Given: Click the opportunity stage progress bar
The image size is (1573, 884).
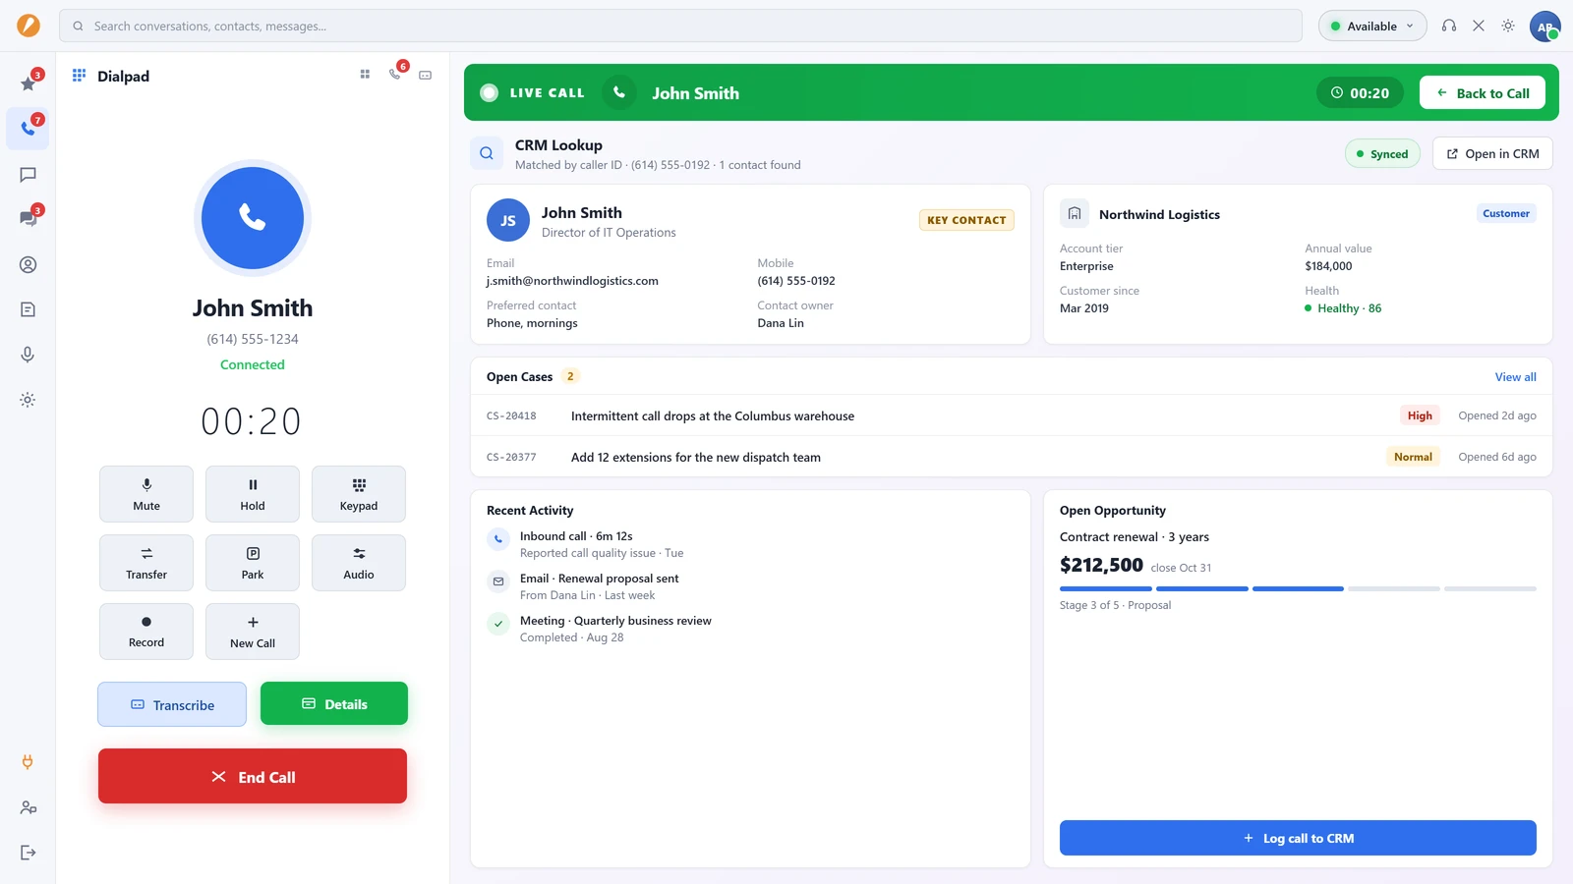Looking at the screenshot, I should click(1298, 588).
